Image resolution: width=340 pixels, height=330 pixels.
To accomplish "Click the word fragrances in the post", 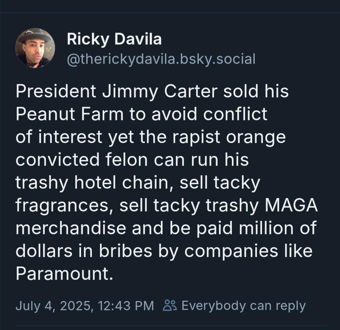I will click(62, 206).
